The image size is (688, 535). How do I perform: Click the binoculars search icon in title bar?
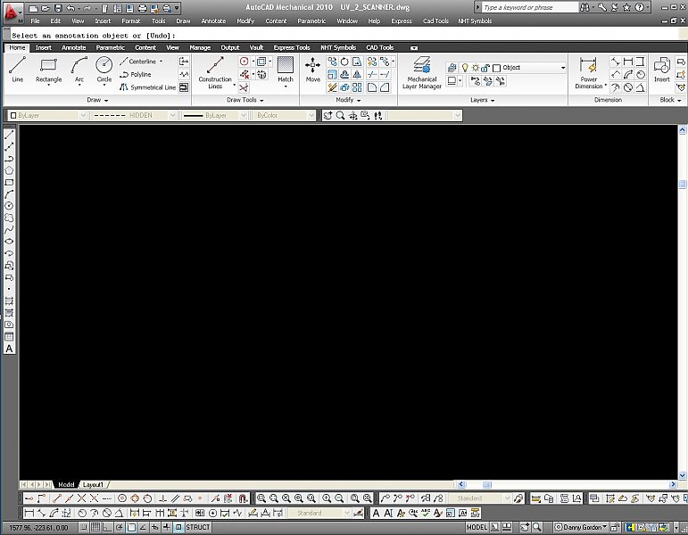(584, 7)
